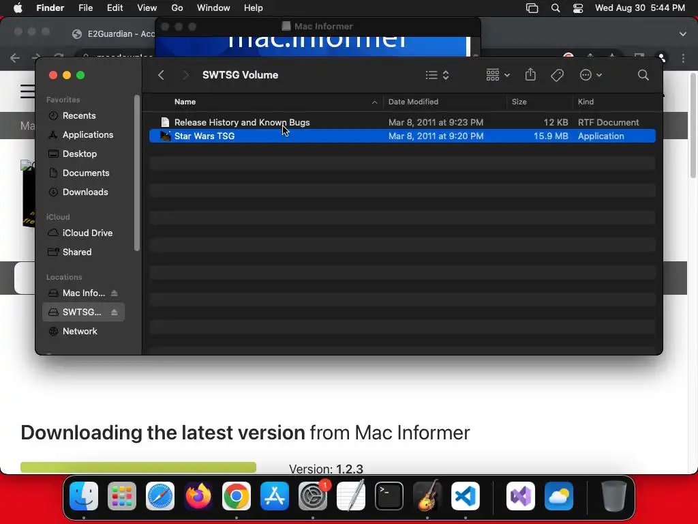
Task: Open Finder from the Dock
Action: click(x=84, y=496)
